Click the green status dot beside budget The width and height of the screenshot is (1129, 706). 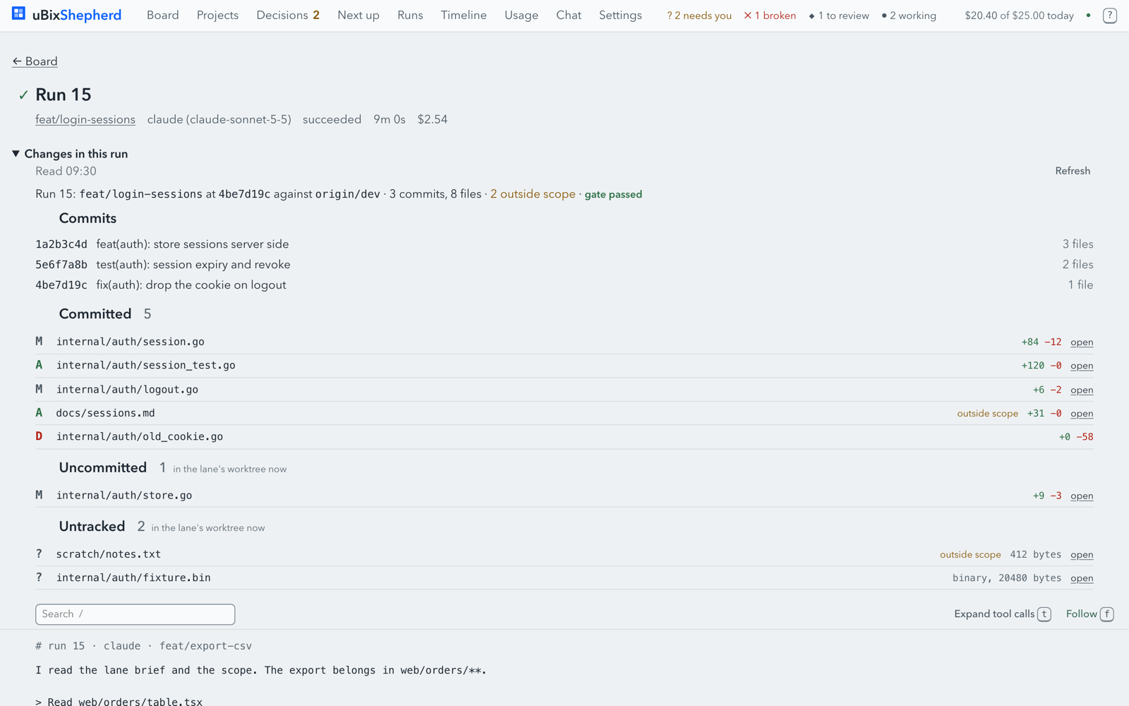click(1088, 15)
